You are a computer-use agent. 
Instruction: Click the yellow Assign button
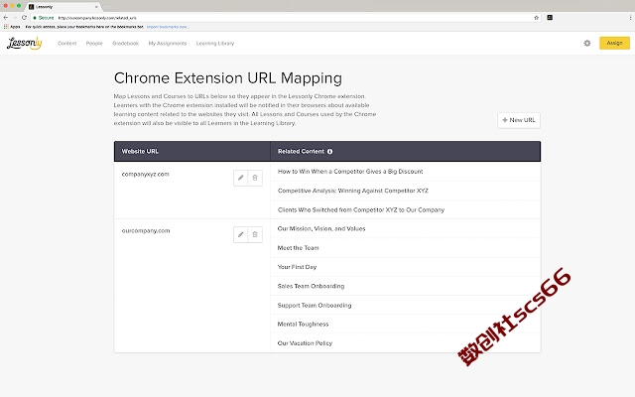[x=614, y=43]
